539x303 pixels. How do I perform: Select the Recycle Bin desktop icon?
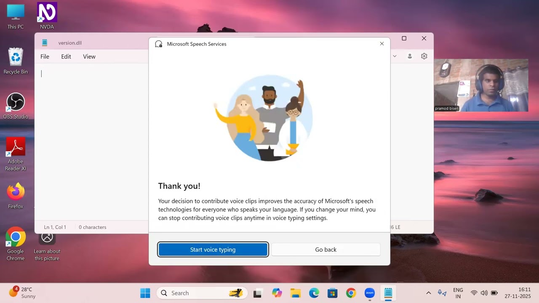click(x=16, y=61)
